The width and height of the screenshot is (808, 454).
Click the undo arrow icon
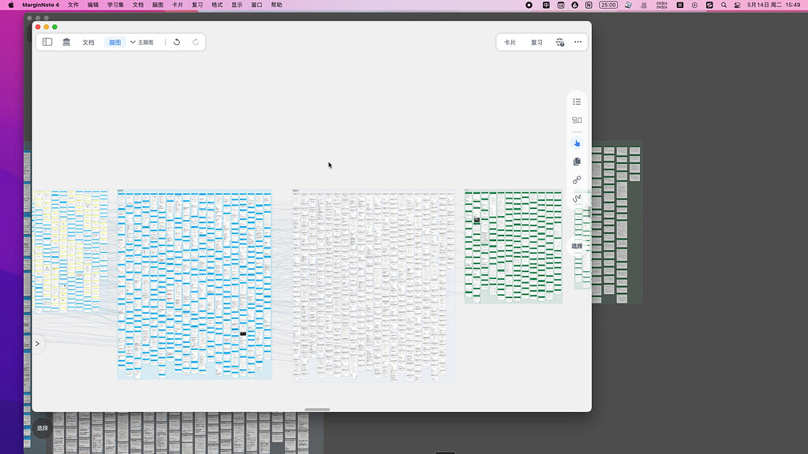177,43
